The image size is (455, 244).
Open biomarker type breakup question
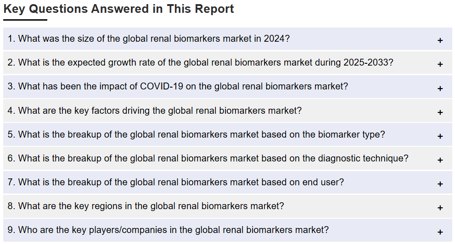coord(228,134)
